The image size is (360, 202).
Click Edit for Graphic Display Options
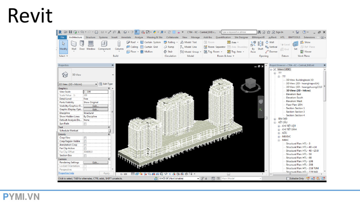96,110
